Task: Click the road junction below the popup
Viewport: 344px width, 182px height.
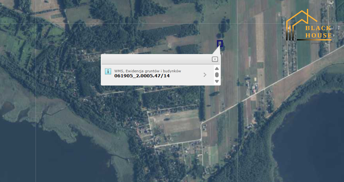Action: (202, 123)
